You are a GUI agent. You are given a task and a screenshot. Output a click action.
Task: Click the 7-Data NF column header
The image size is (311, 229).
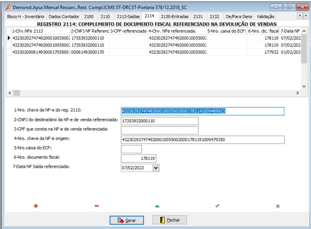[x=290, y=31]
